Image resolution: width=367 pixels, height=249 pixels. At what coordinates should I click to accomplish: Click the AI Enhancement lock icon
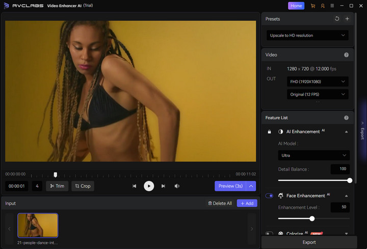point(270,132)
